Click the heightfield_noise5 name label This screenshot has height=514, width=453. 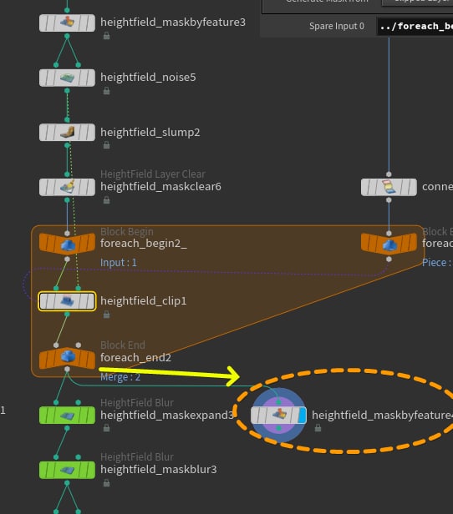tap(148, 78)
